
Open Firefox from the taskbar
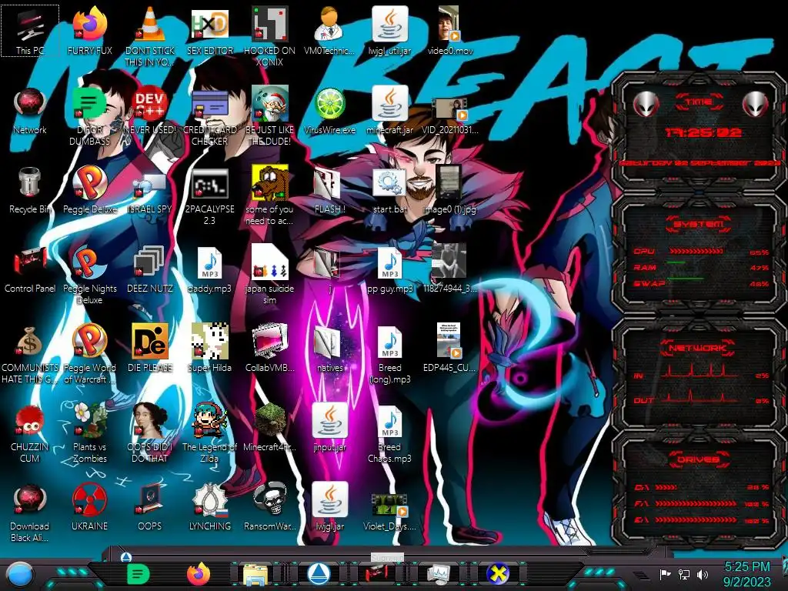click(199, 574)
